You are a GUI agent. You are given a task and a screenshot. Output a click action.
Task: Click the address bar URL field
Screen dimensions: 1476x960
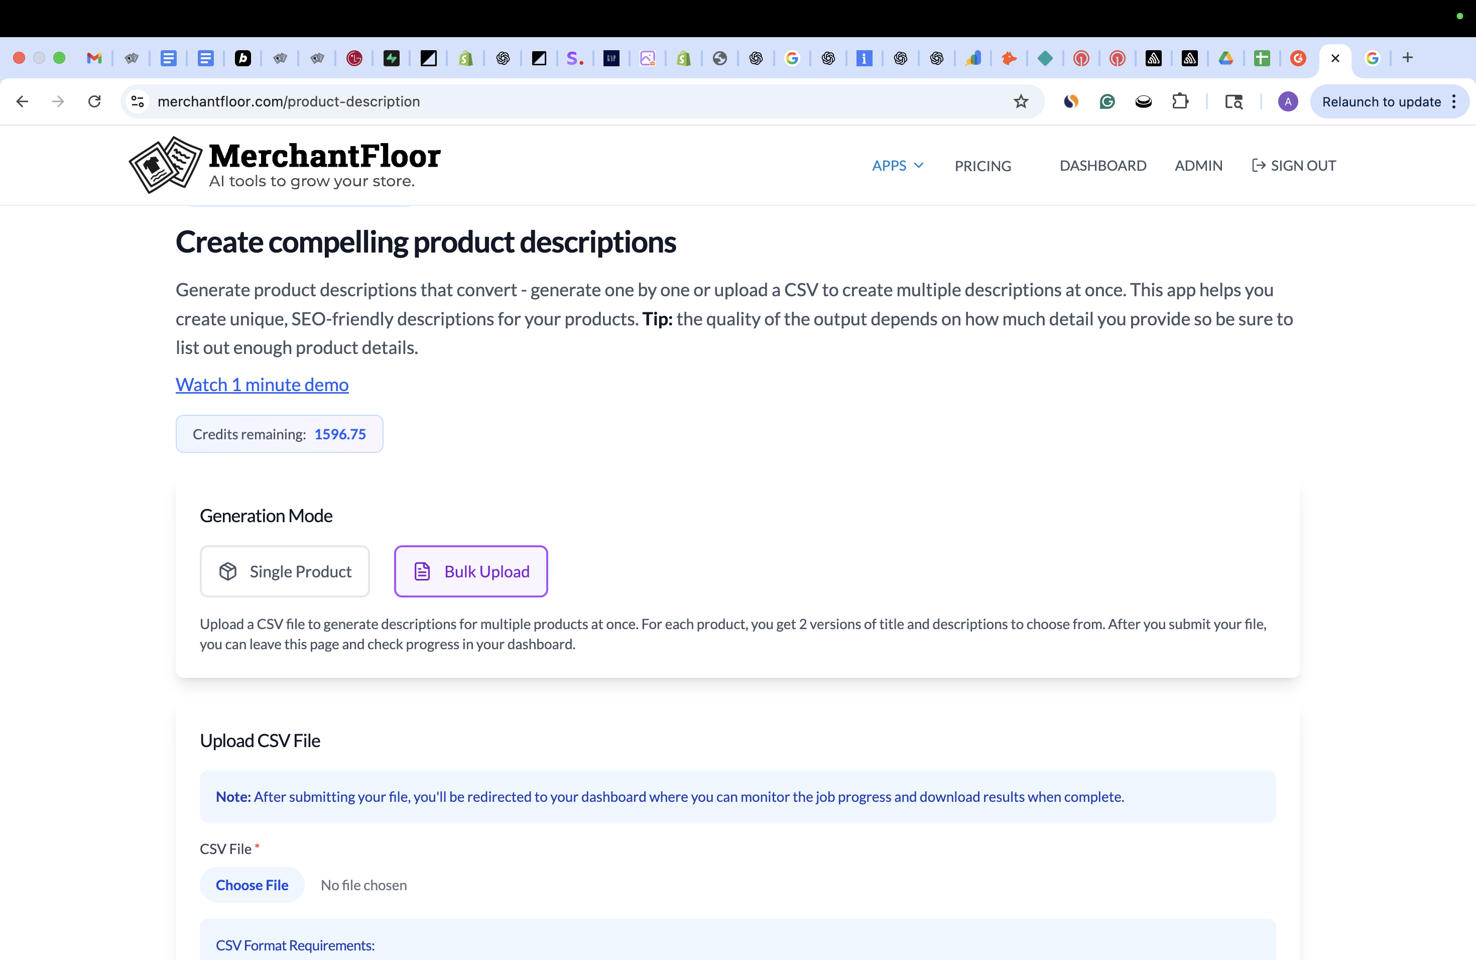(558, 102)
